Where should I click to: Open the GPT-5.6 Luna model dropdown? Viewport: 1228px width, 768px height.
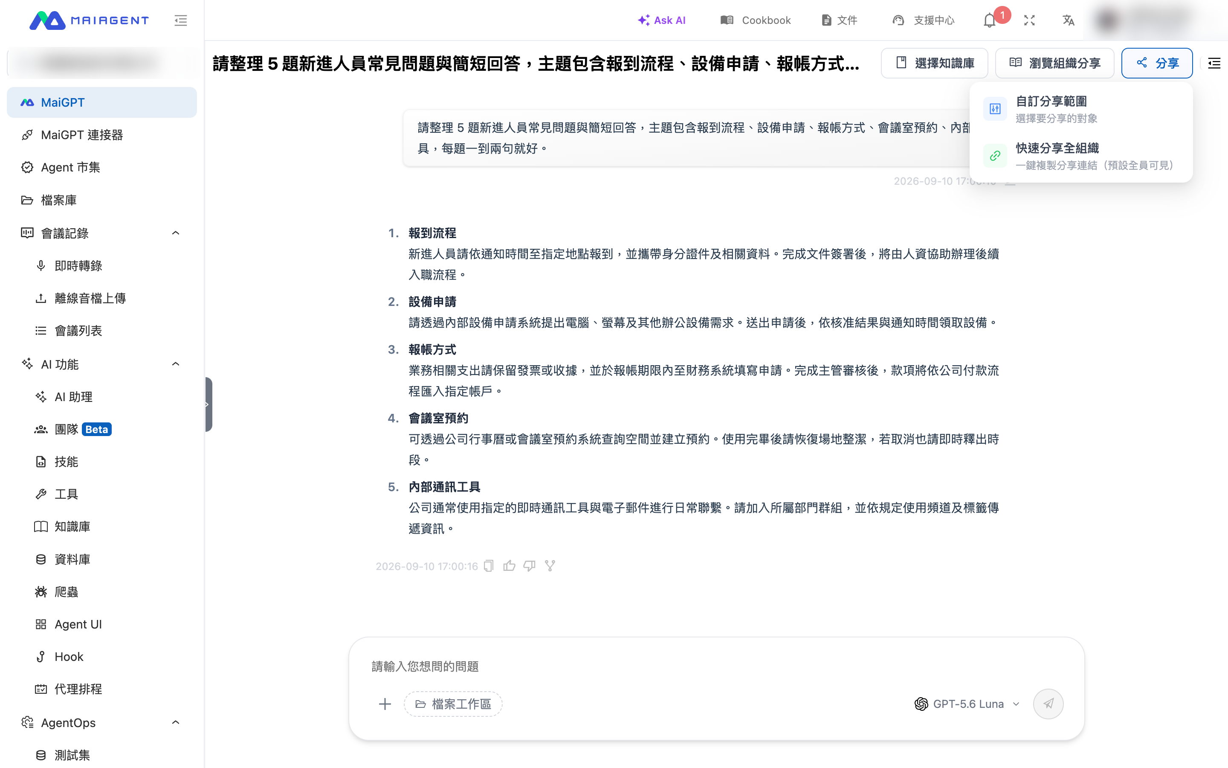click(967, 704)
